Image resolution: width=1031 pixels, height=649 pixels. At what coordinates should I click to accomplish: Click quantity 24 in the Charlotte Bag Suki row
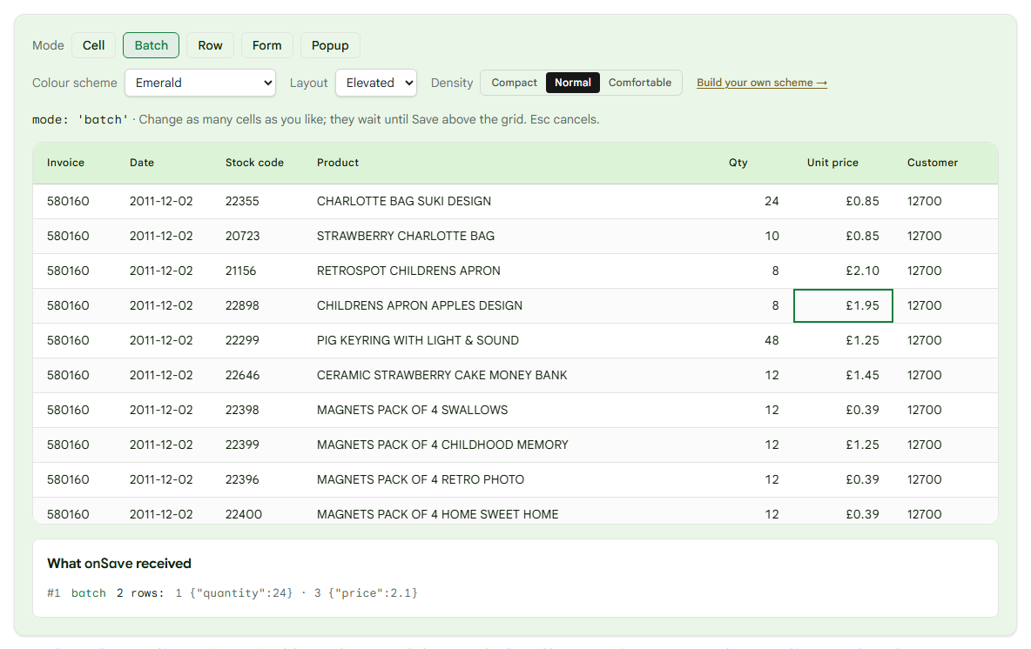point(754,201)
